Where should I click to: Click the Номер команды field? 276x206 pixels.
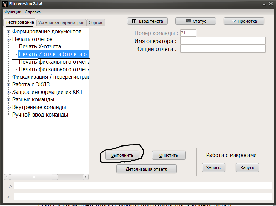[188, 33]
